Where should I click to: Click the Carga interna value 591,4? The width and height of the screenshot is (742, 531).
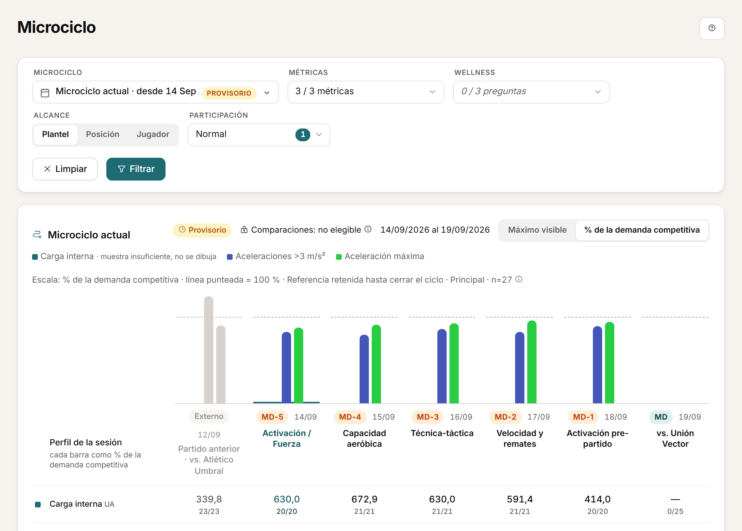pyautogui.click(x=520, y=499)
